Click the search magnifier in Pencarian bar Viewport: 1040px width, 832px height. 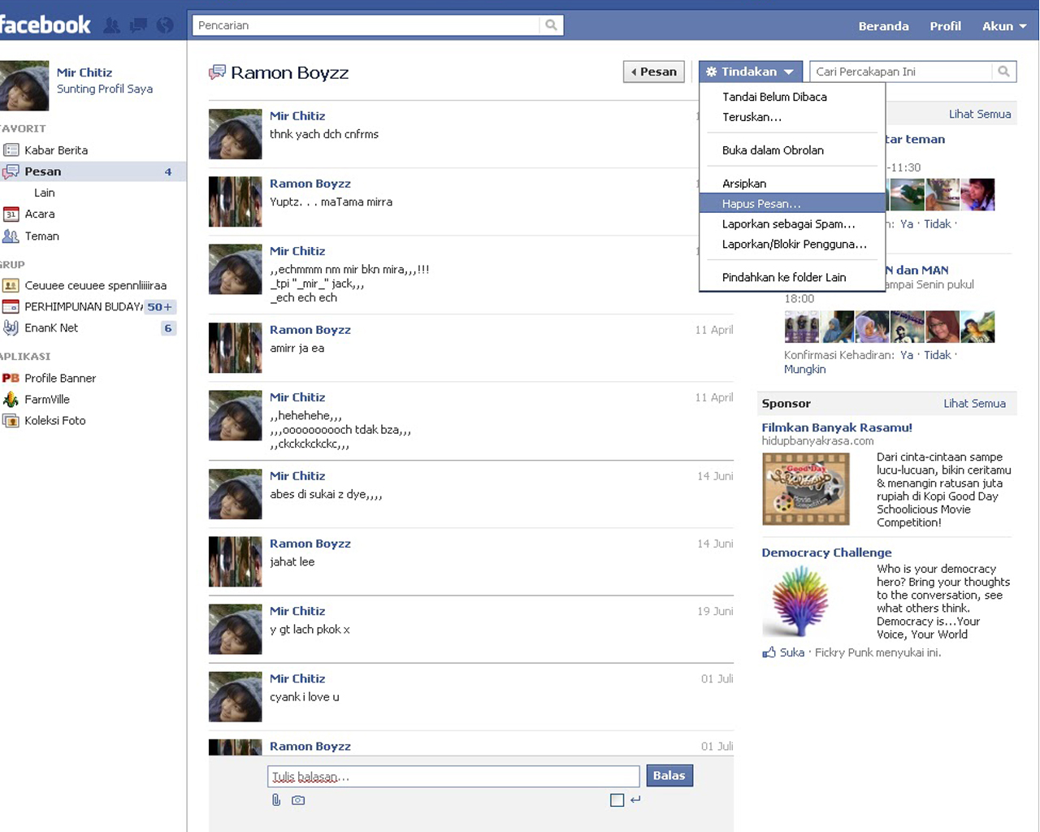pos(551,25)
